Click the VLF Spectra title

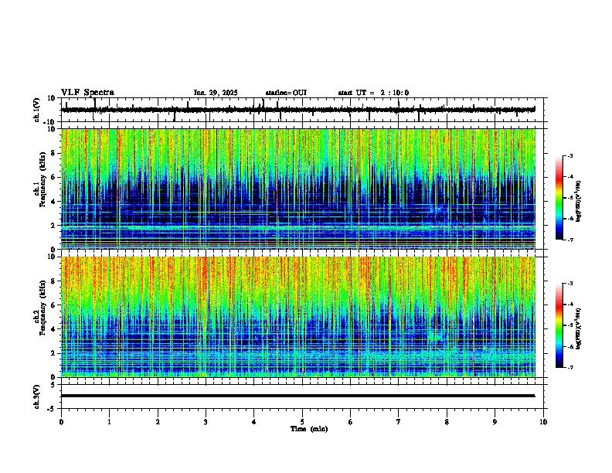(87, 93)
